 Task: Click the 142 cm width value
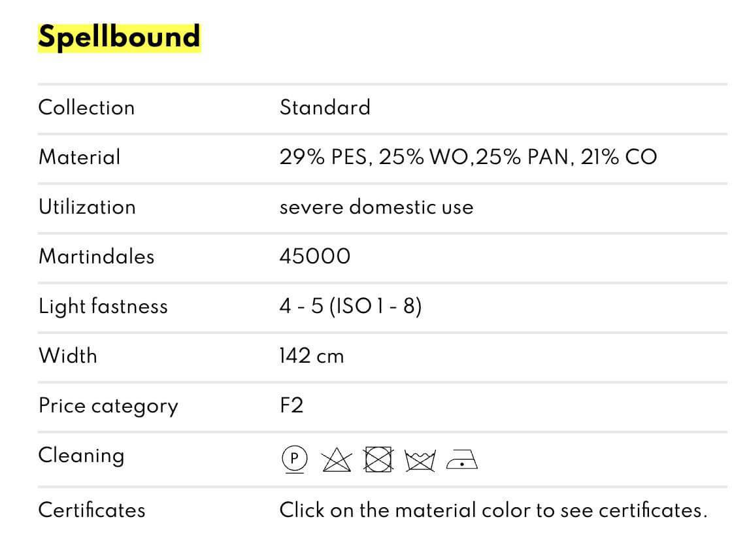tap(311, 356)
